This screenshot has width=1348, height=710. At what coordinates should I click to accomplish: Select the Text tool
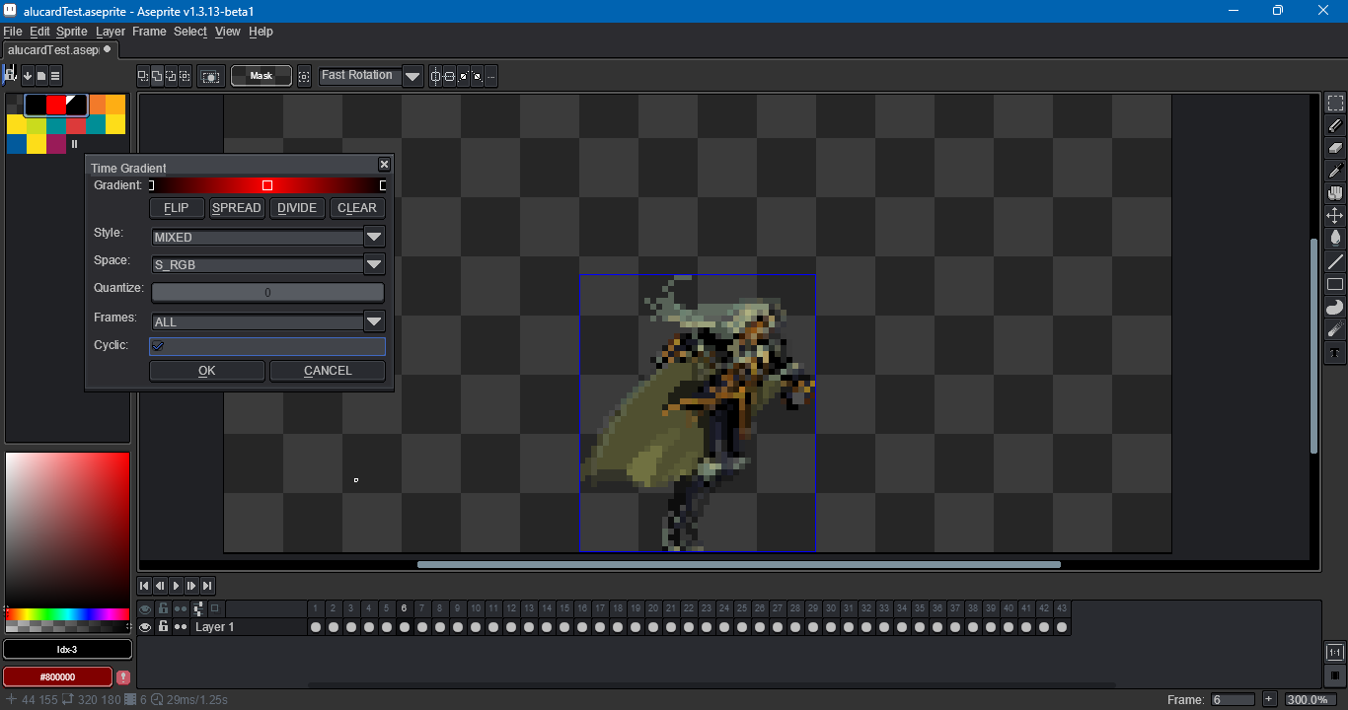1335,352
